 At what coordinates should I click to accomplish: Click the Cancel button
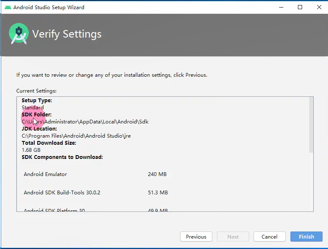(270, 236)
